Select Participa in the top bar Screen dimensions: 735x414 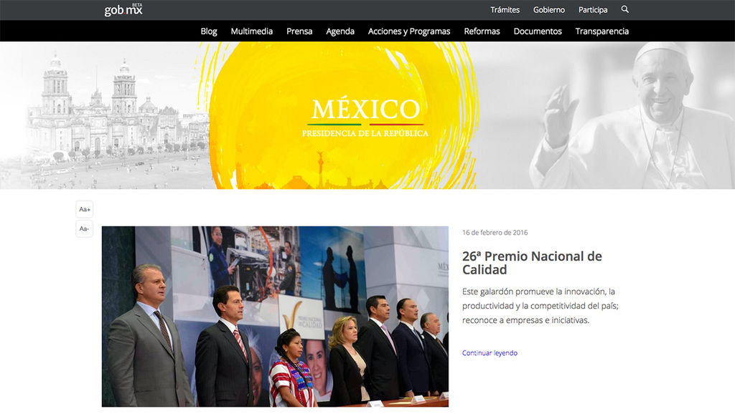point(593,10)
